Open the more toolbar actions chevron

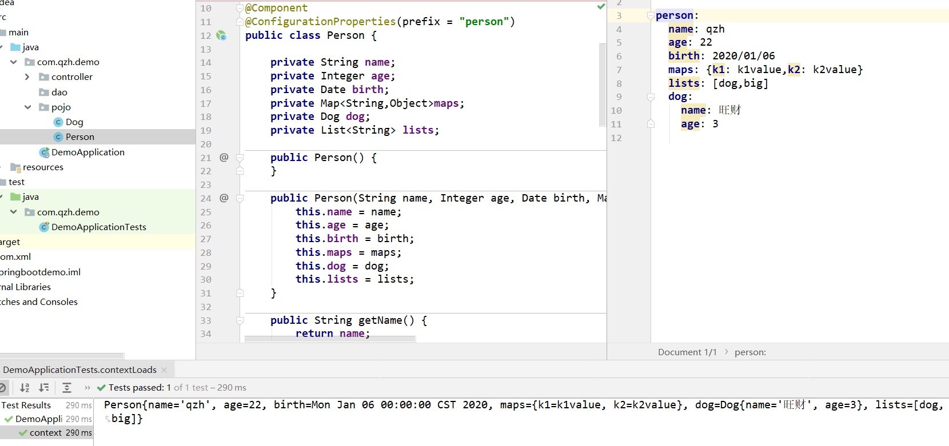coord(87,388)
